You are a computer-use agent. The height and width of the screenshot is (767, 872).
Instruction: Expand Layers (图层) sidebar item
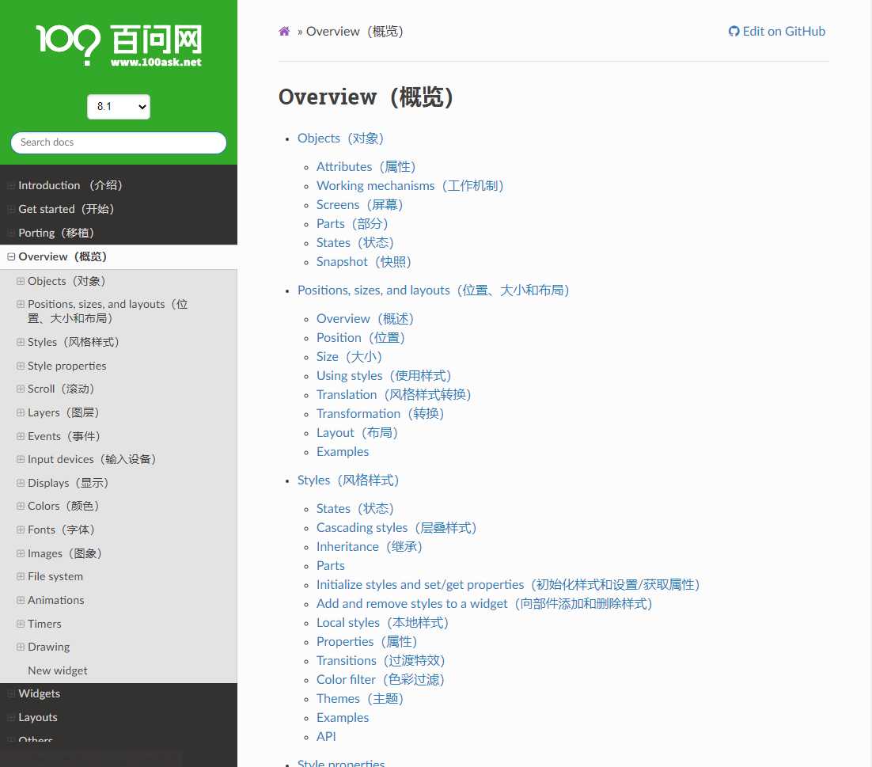tap(21, 412)
